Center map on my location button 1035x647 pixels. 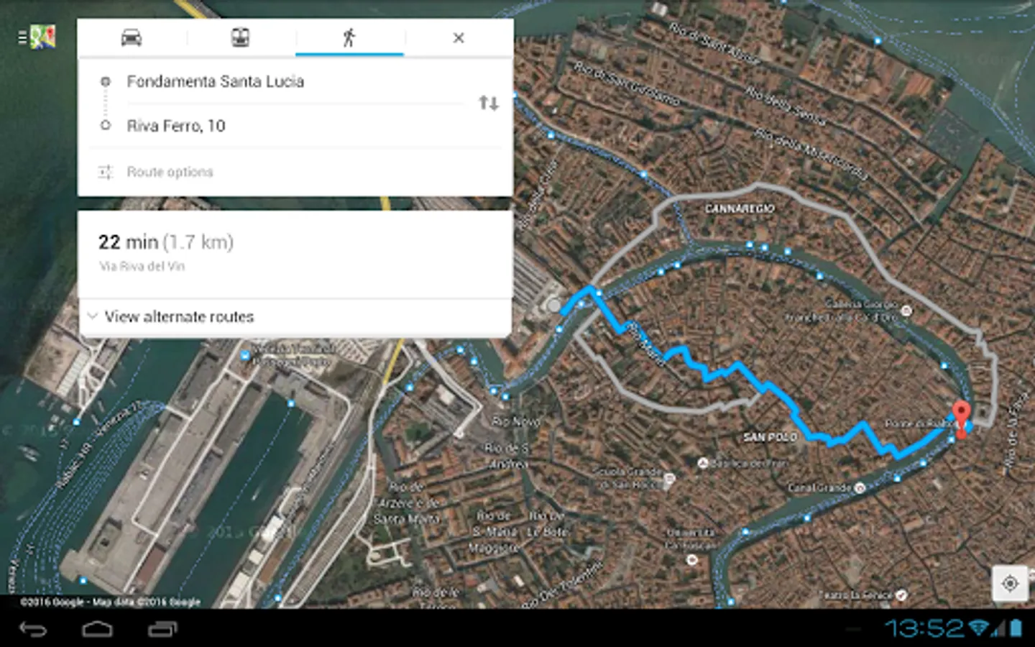tap(1010, 583)
